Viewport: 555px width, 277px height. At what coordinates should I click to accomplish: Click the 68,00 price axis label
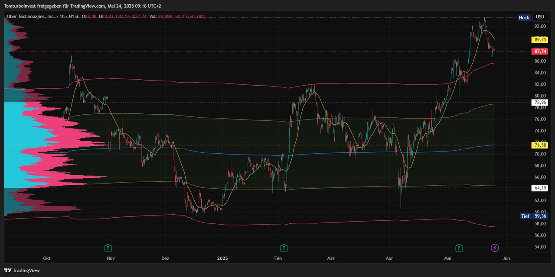coord(540,166)
